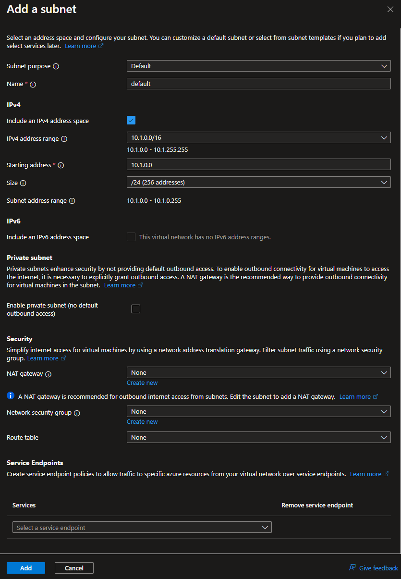401x579 pixels.
Task: Expand Select a service endpoint combo box
Action: coord(142,527)
